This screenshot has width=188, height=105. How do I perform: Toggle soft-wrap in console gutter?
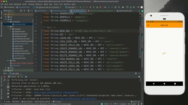[x=8, y=87]
